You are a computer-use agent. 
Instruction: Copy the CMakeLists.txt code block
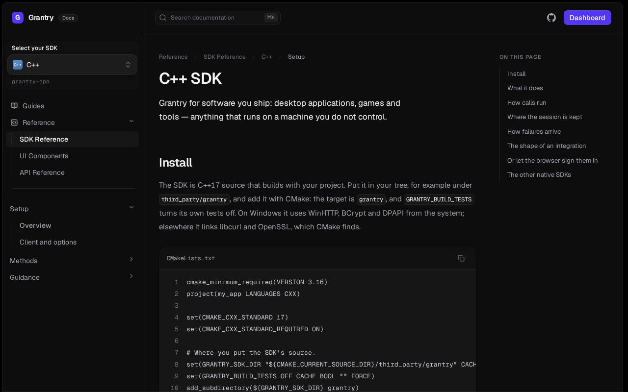coord(461,258)
